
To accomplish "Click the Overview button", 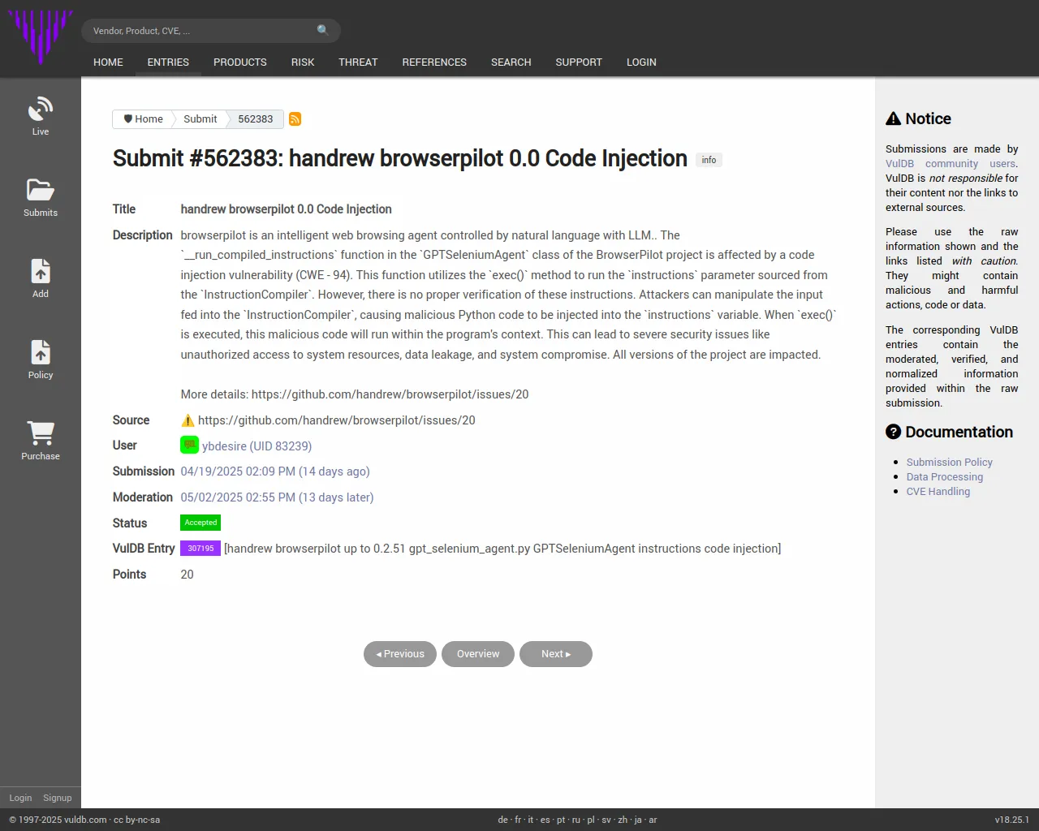I will 478,654.
